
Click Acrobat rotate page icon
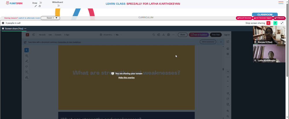pos(228,99)
